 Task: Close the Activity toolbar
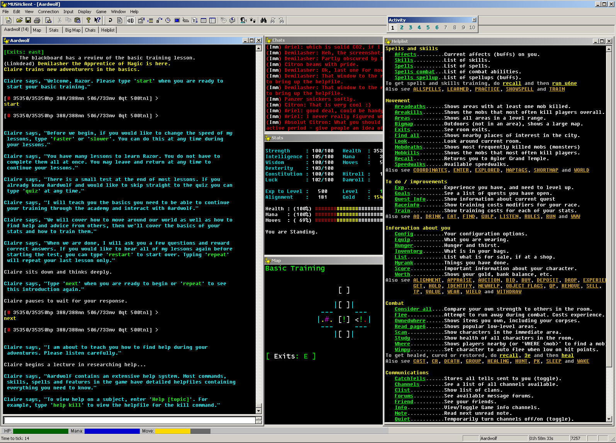[474, 20]
